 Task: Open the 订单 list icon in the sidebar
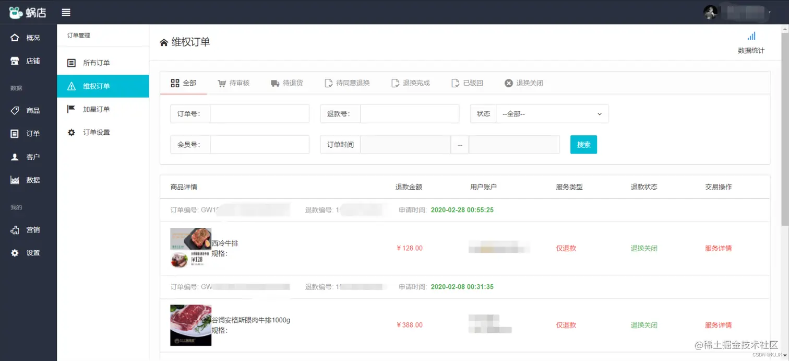[15, 134]
